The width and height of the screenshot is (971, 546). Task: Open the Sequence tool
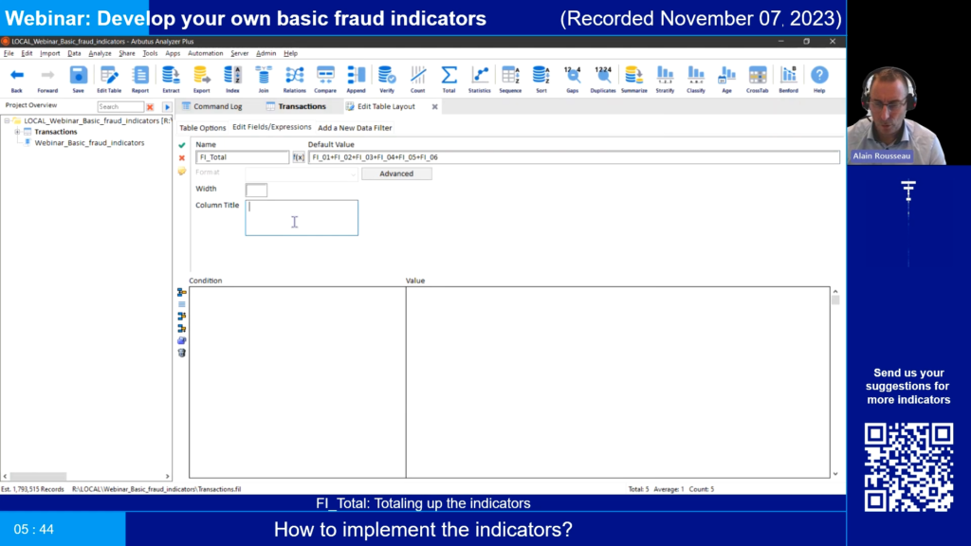(x=510, y=80)
